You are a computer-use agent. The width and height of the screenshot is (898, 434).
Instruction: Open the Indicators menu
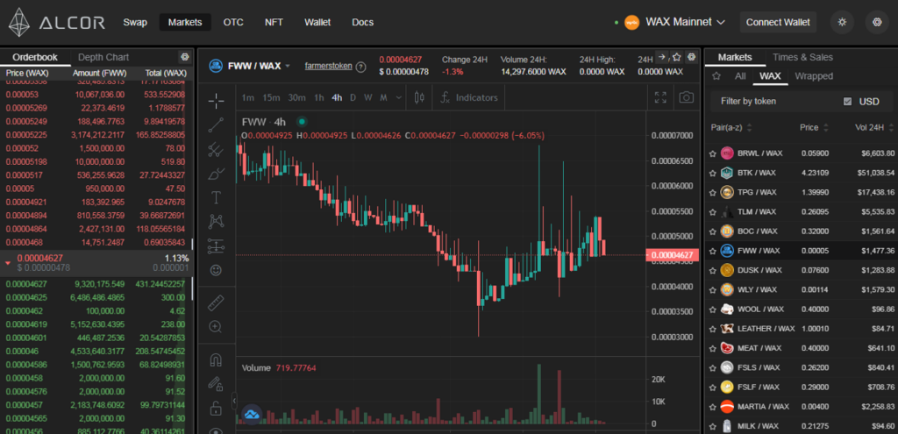[x=468, y=97]
